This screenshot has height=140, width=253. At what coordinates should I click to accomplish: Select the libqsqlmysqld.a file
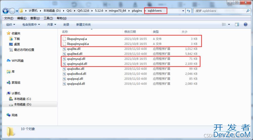[x=78, y=44]
